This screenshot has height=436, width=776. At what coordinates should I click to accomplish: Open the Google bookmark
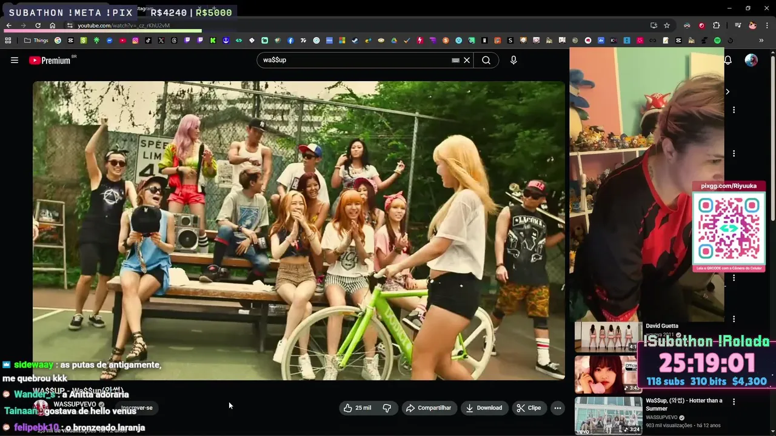58,41
